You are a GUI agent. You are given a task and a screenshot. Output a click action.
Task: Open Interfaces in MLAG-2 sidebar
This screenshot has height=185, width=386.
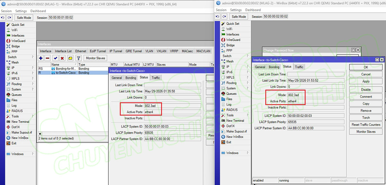pos(233,34)
